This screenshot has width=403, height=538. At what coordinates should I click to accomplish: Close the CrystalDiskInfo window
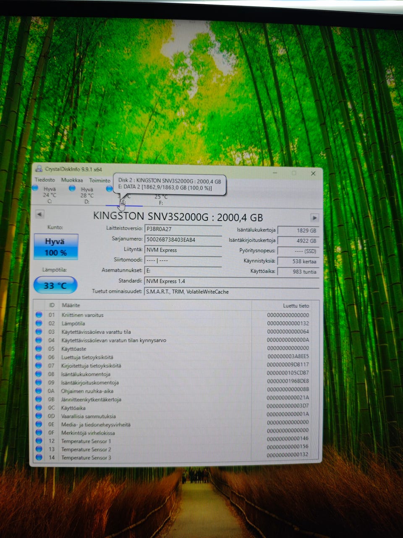(x=313, y=173)
